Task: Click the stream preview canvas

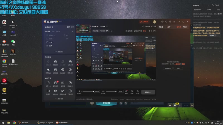Action: pos(116,58)
